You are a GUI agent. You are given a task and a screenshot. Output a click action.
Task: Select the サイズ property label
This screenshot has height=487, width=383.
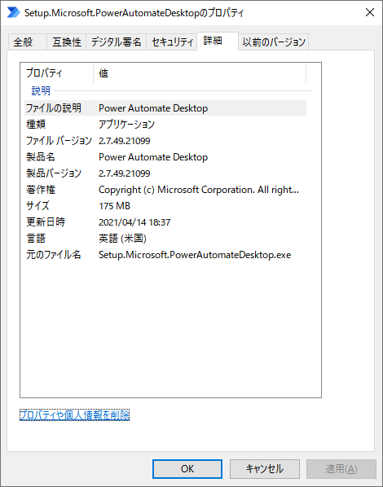click(x=37, y=206)
